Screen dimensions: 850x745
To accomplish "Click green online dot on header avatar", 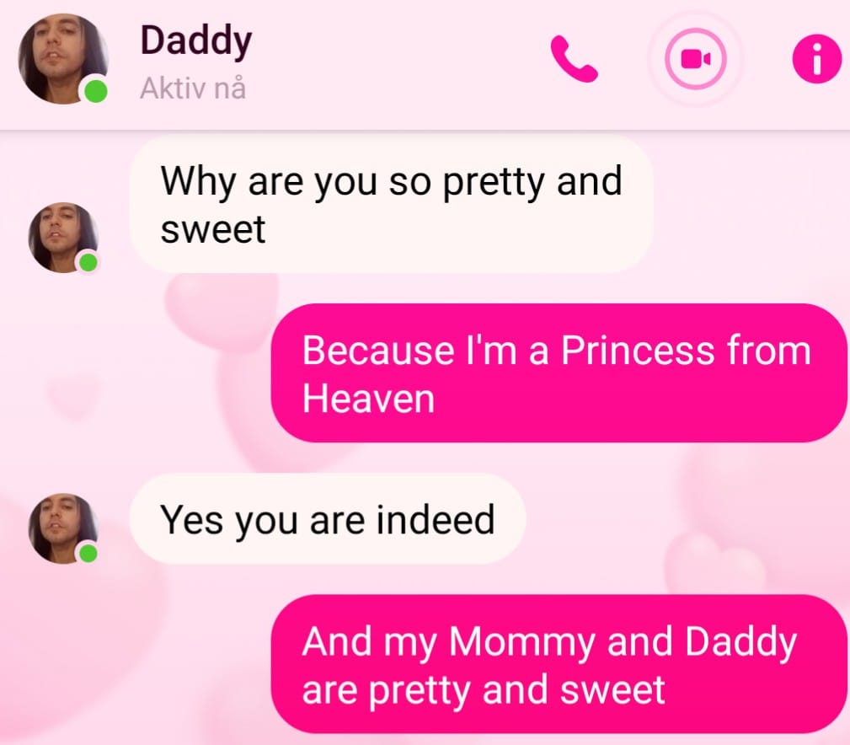I will pos(96,91).
